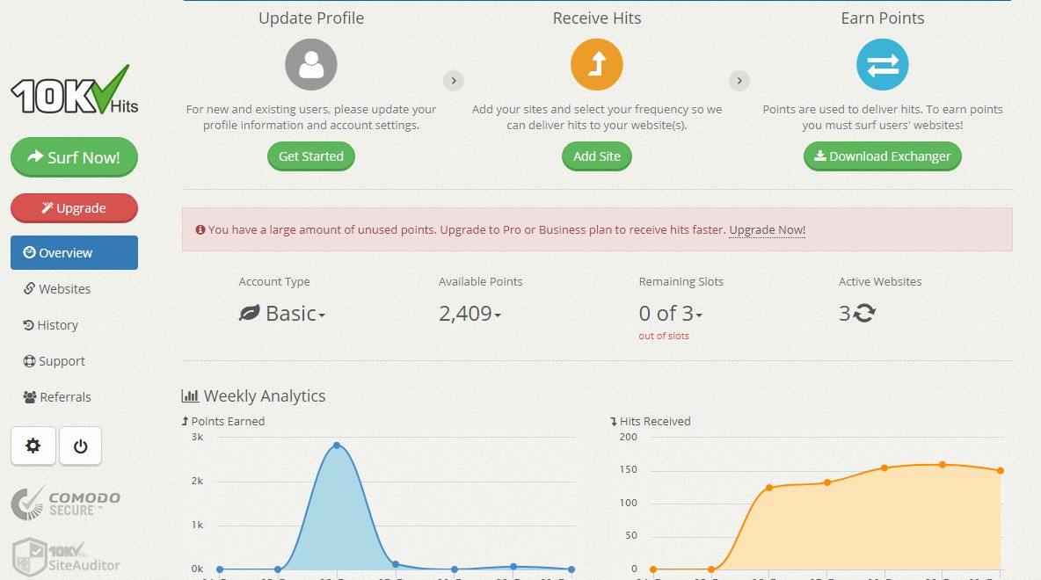
Task: Click the blue Earn Points exchange icon
Action: point(883,64)
